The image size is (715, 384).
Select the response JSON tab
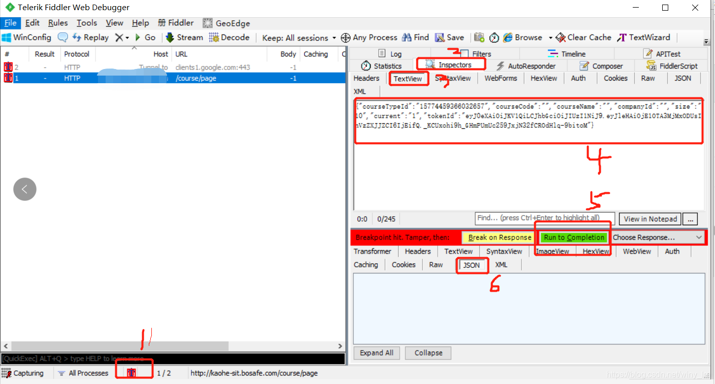(471, 265)
